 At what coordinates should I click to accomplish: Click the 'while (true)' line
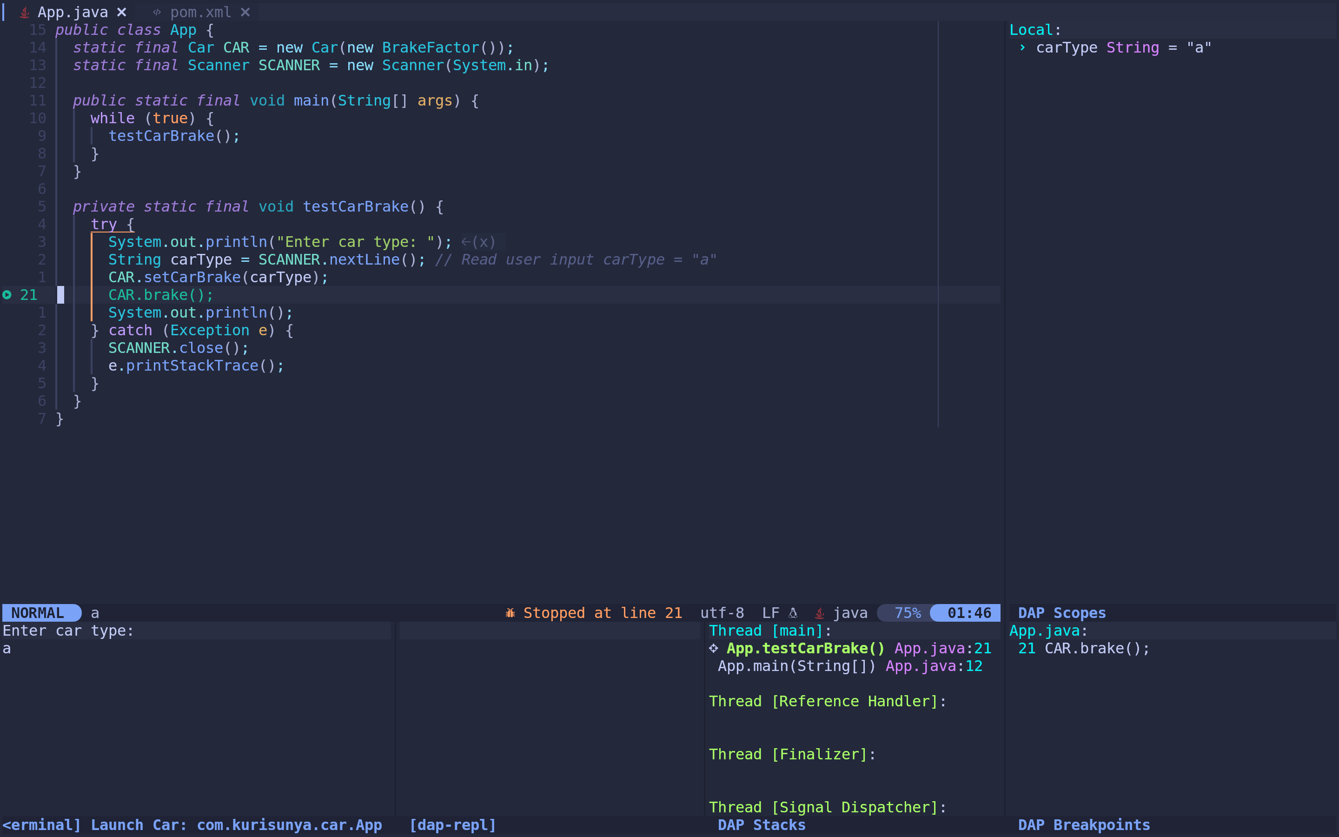152,119
